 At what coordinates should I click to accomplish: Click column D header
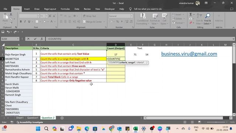tap(115, 45)
